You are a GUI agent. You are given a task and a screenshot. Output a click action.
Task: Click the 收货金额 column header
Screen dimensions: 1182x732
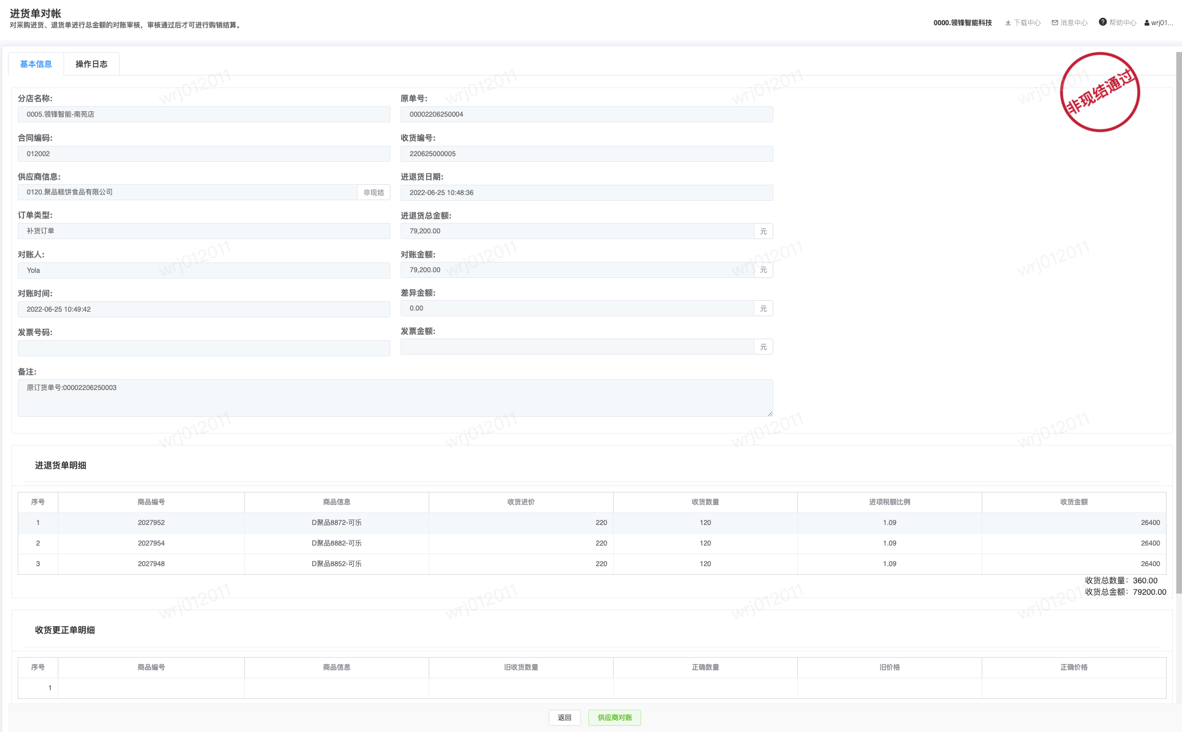tap(1073, 502)
